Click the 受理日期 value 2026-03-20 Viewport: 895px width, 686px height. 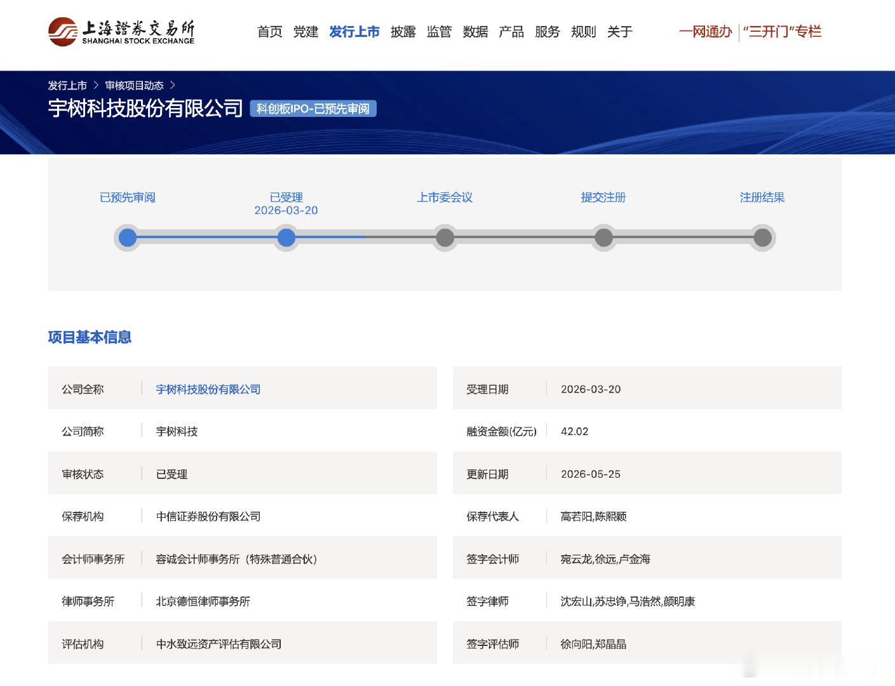click(591, 389)
